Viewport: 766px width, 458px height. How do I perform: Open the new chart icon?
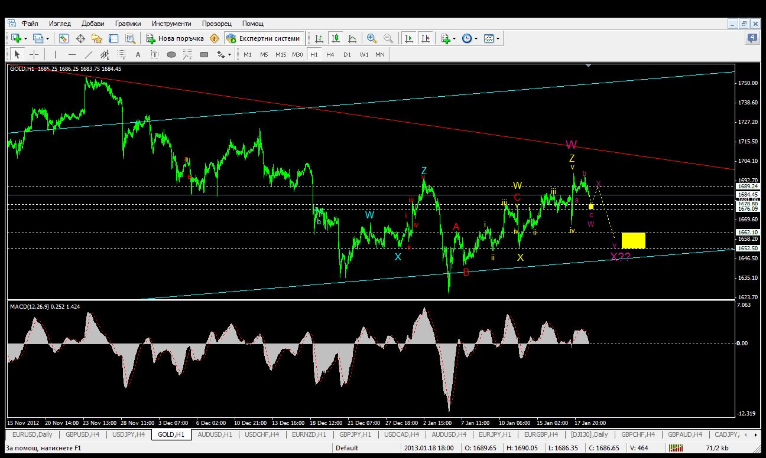(16, 38)
